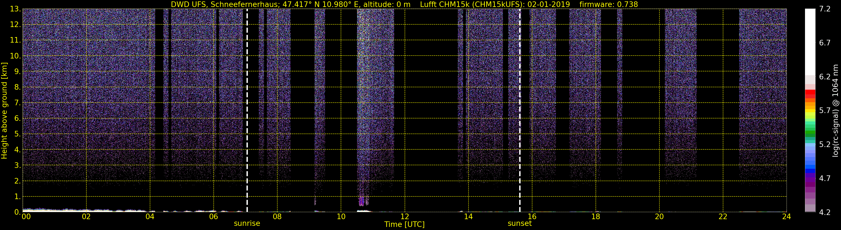Click the dashed white sunset marker line
Screen dimensions: 841x230
tap(519, 111)
